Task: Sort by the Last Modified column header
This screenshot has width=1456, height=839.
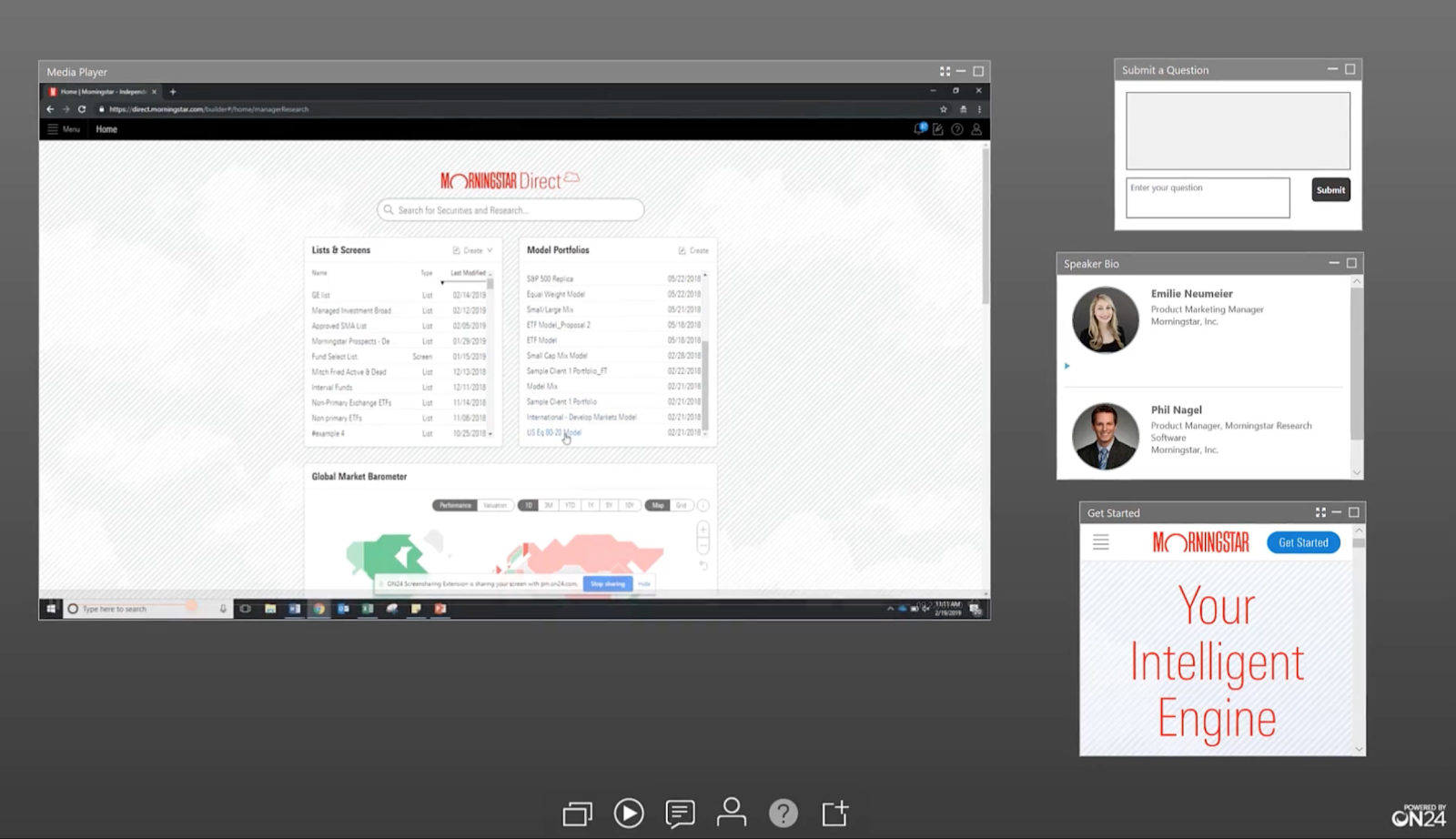Action: tap(468, 273)
